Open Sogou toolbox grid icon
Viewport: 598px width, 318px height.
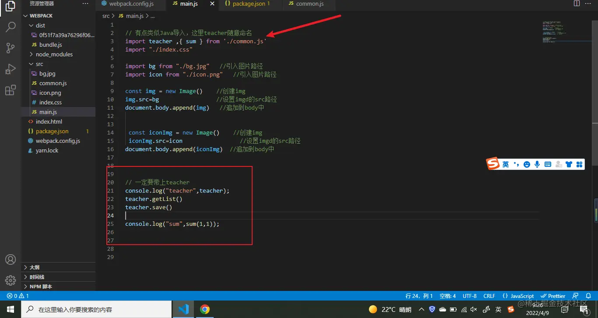click(x=580, y=164)
